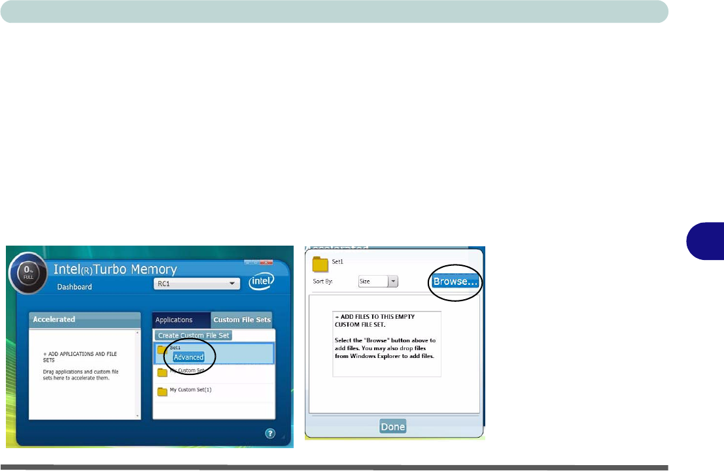Select My Custom Set(1) entry

point(214,392)
